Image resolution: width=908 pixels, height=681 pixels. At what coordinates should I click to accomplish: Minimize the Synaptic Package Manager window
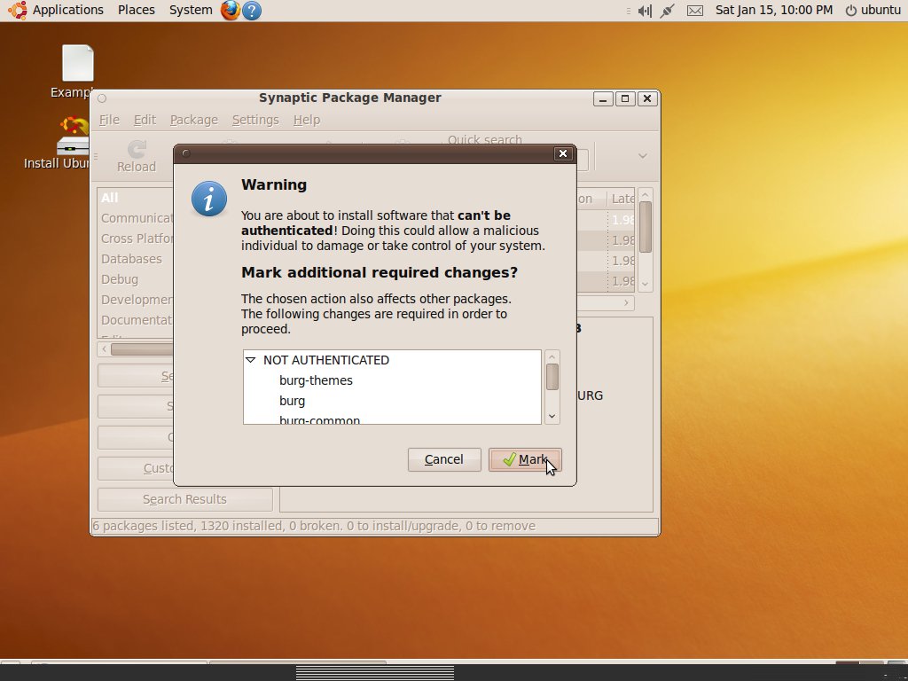603,98
